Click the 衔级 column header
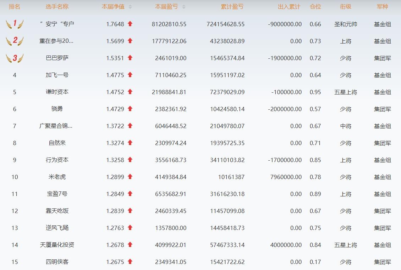Viewport: 401px width, 270px height. pyautogui.click(x=345, y=7)
